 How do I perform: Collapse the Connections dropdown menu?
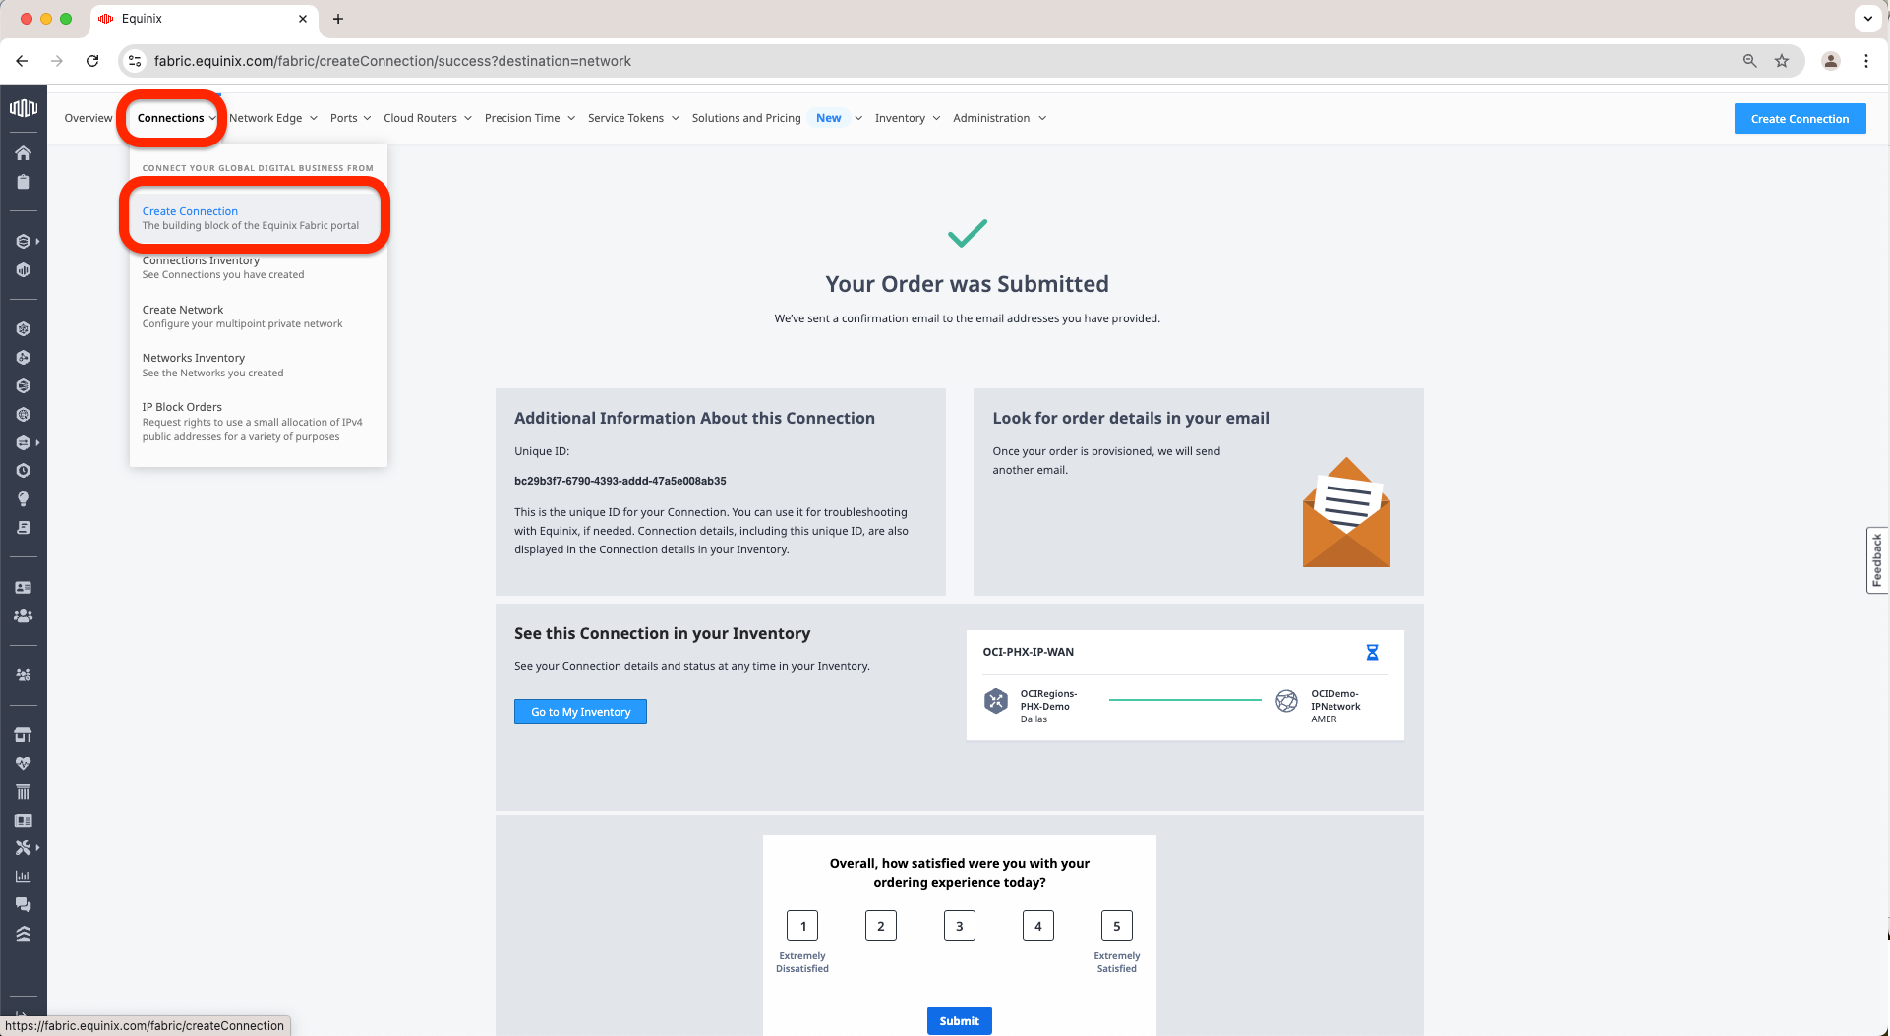pos(177,118)
